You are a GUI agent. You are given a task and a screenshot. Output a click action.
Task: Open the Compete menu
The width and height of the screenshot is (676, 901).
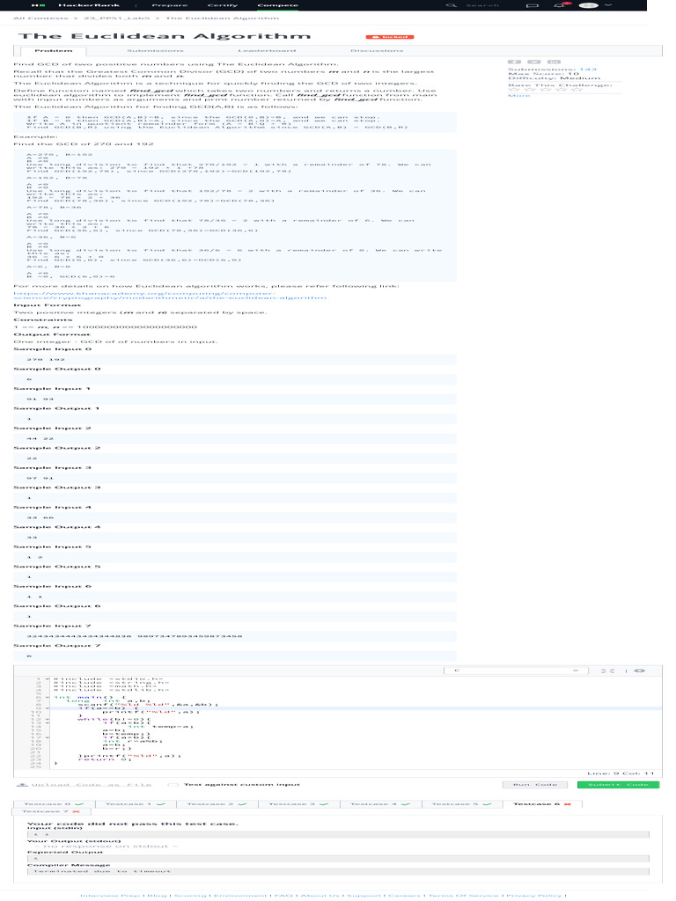click(x=277, y=5)
